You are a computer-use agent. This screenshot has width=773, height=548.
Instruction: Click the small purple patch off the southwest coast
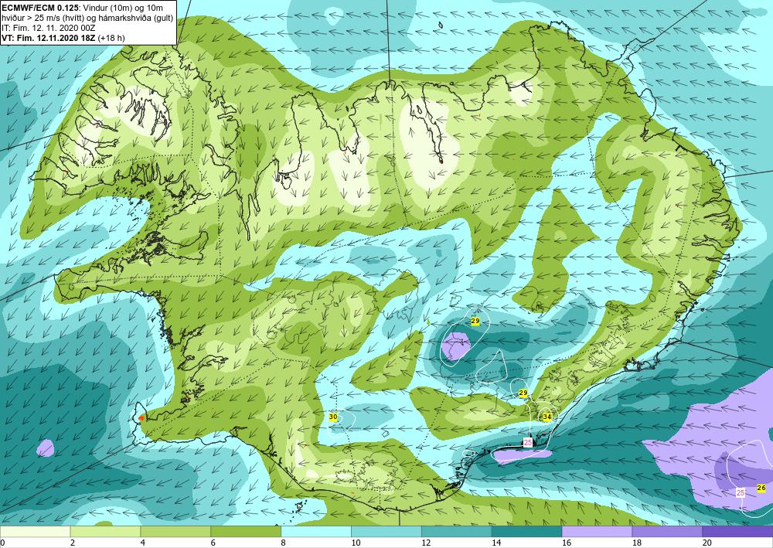coord(46,448)
